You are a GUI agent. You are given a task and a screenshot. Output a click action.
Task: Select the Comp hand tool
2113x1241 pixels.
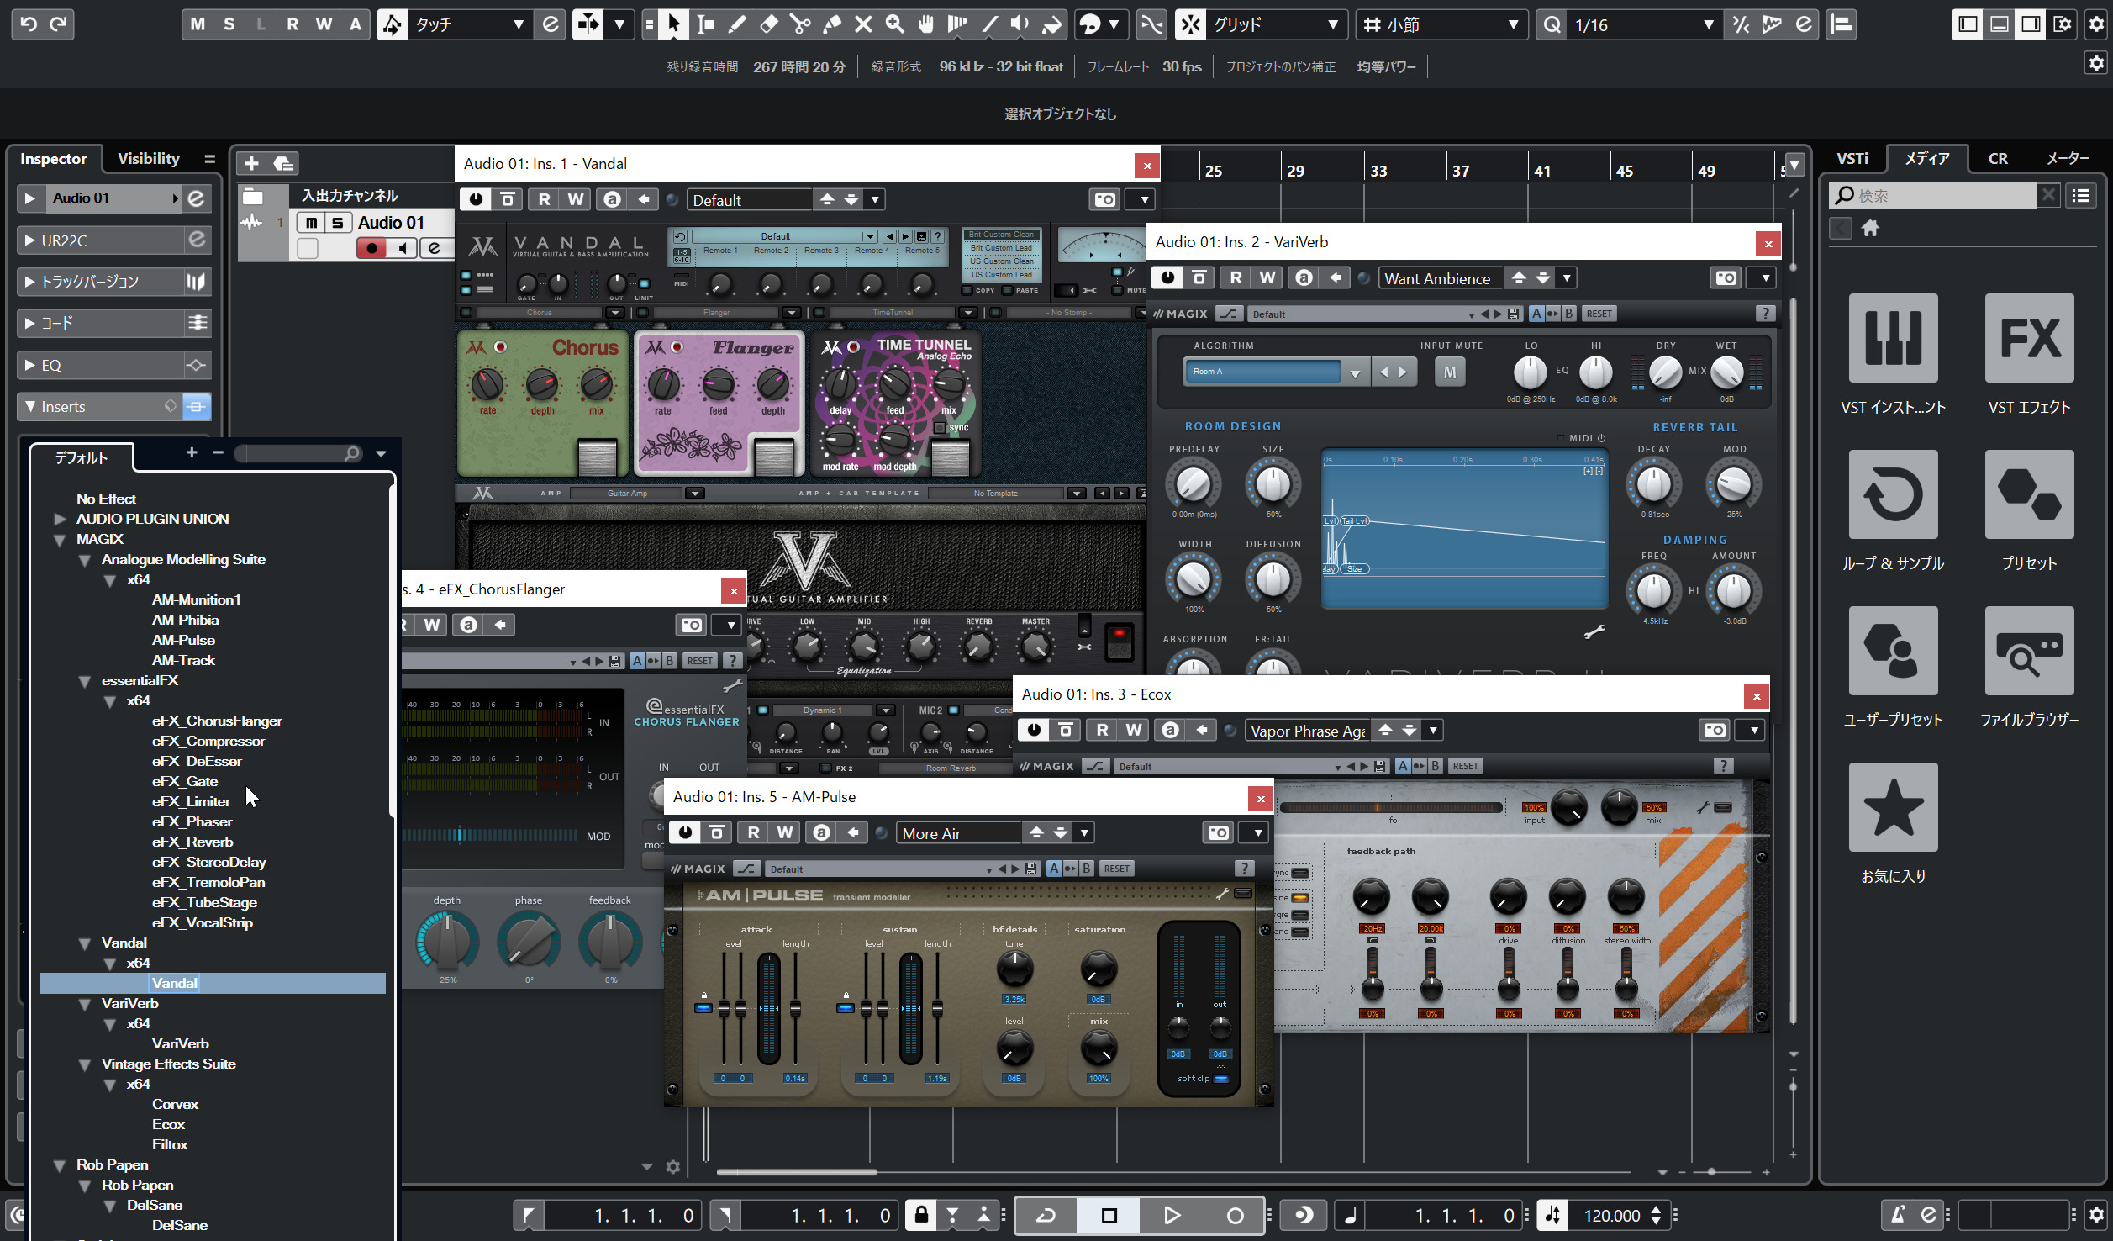click(925, 24)
